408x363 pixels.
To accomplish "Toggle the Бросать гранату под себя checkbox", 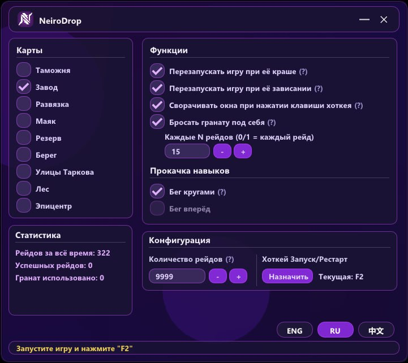I will click(157, 122).
